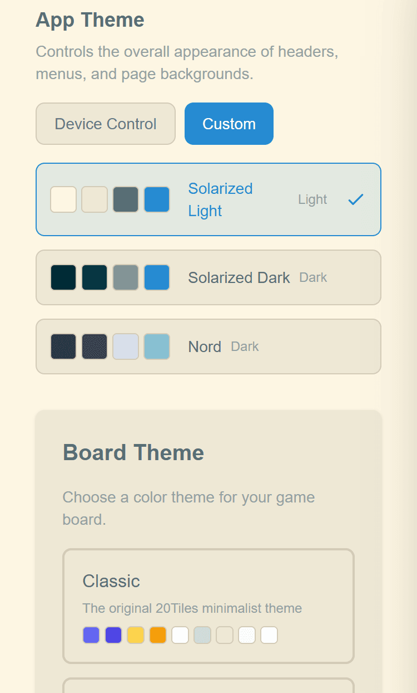This screenshot has width=417, height=693.
Task: Select the Solarized Dark app theme
Action: [x=209, y=277]
